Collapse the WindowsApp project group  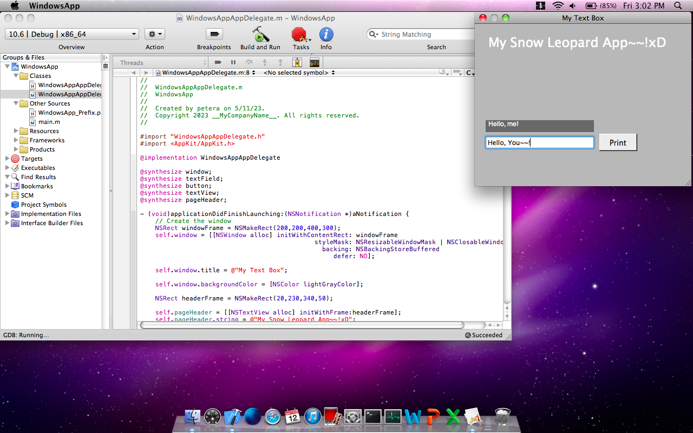pyautogui.click(x=7, y=67)
